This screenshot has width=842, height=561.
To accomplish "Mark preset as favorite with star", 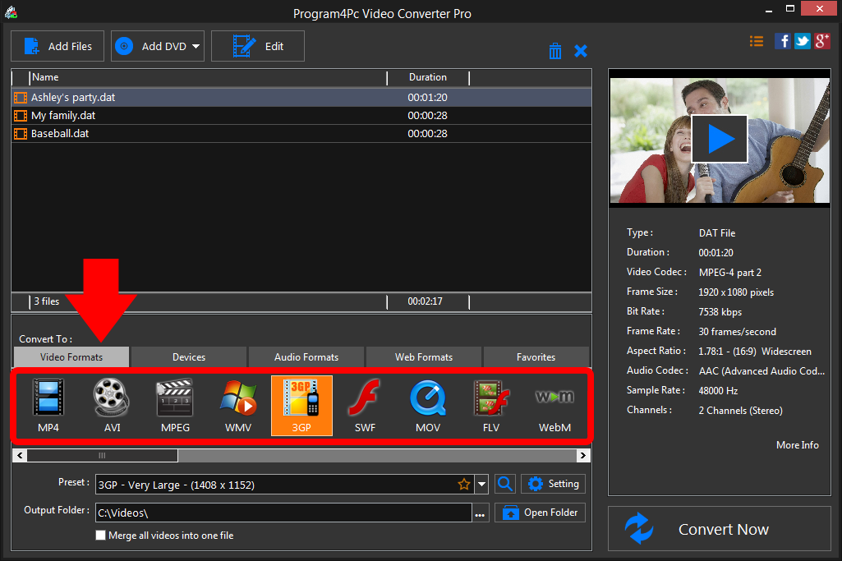I will pos(464,485).
